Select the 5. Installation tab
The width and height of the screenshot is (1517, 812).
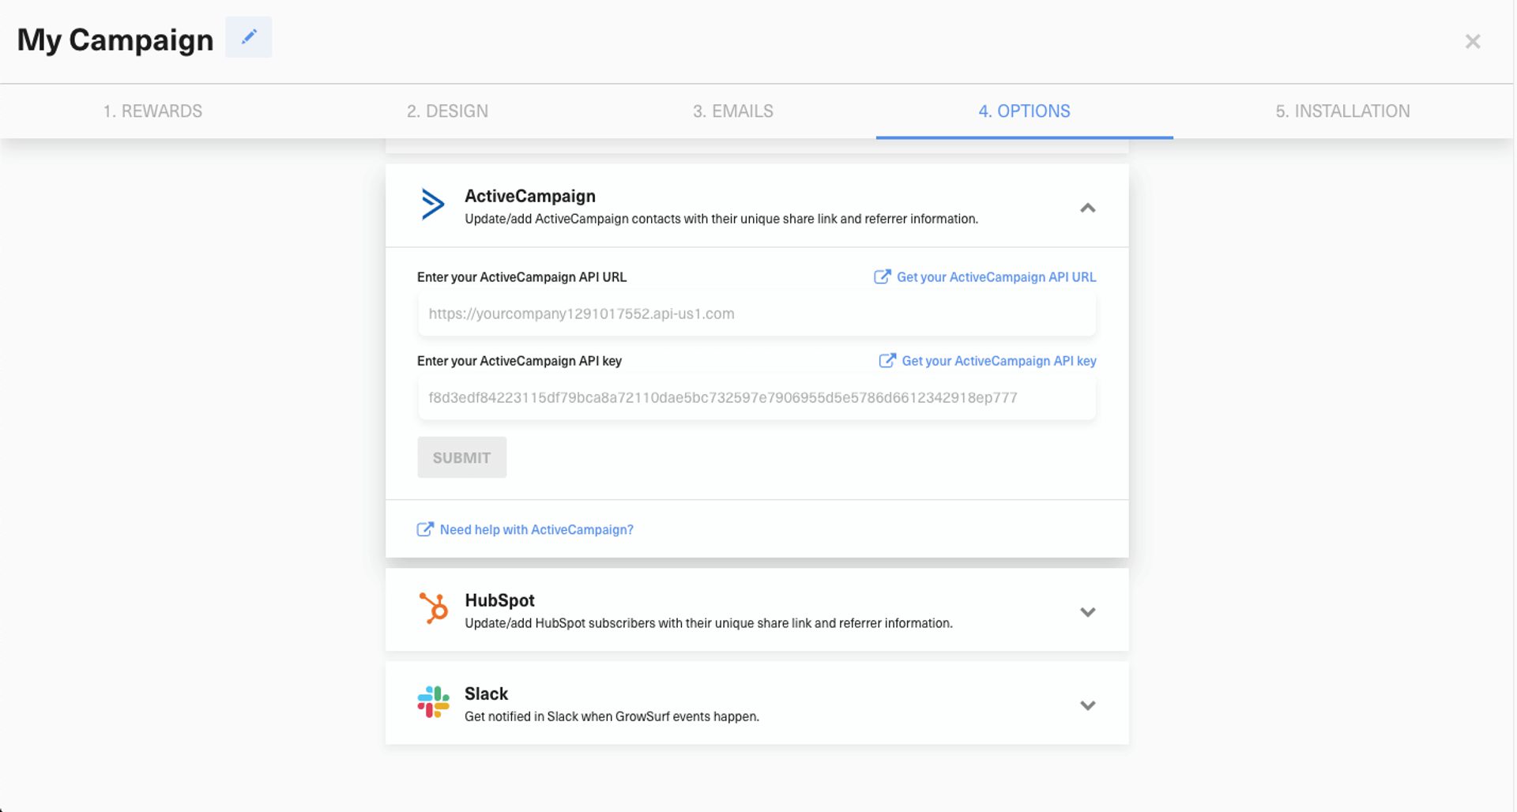coord(1342,111)
